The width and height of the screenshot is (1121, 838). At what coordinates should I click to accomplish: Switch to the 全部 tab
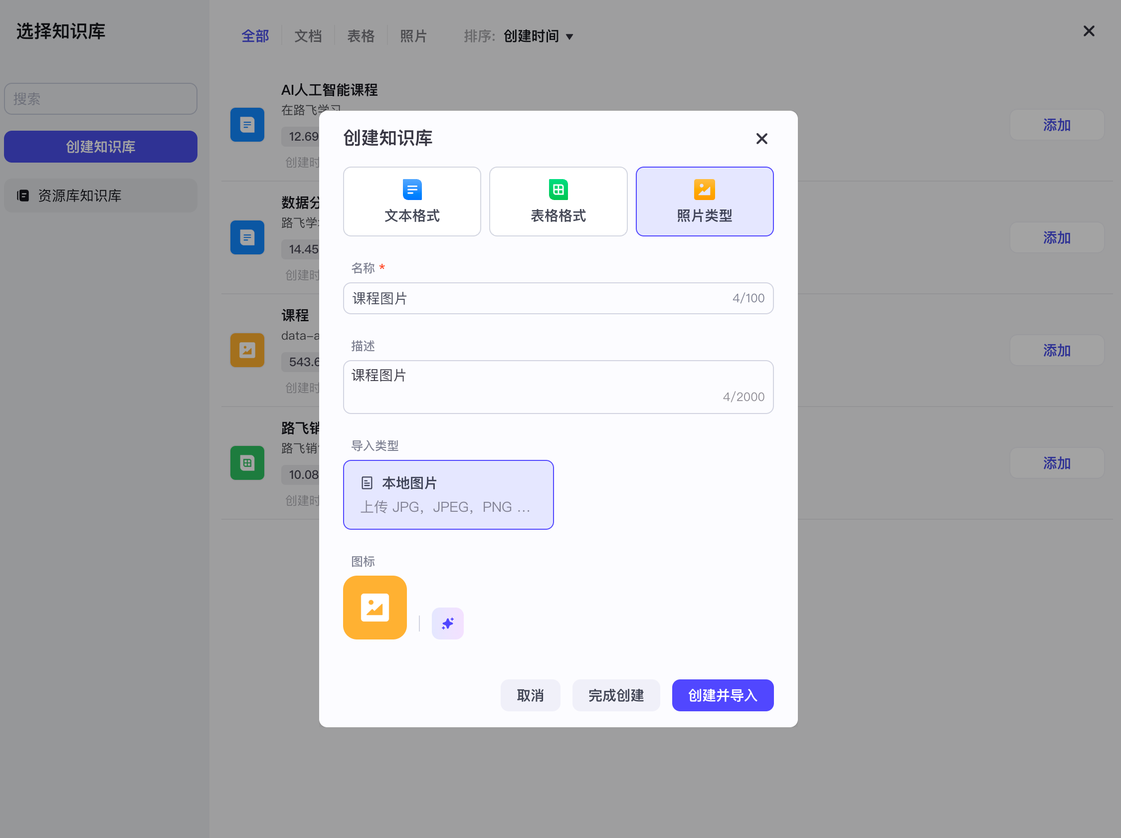[255, 35]
